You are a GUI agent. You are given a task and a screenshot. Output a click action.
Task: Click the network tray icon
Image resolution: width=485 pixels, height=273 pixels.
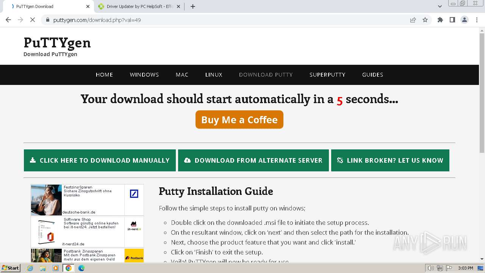tap(440, 268)
